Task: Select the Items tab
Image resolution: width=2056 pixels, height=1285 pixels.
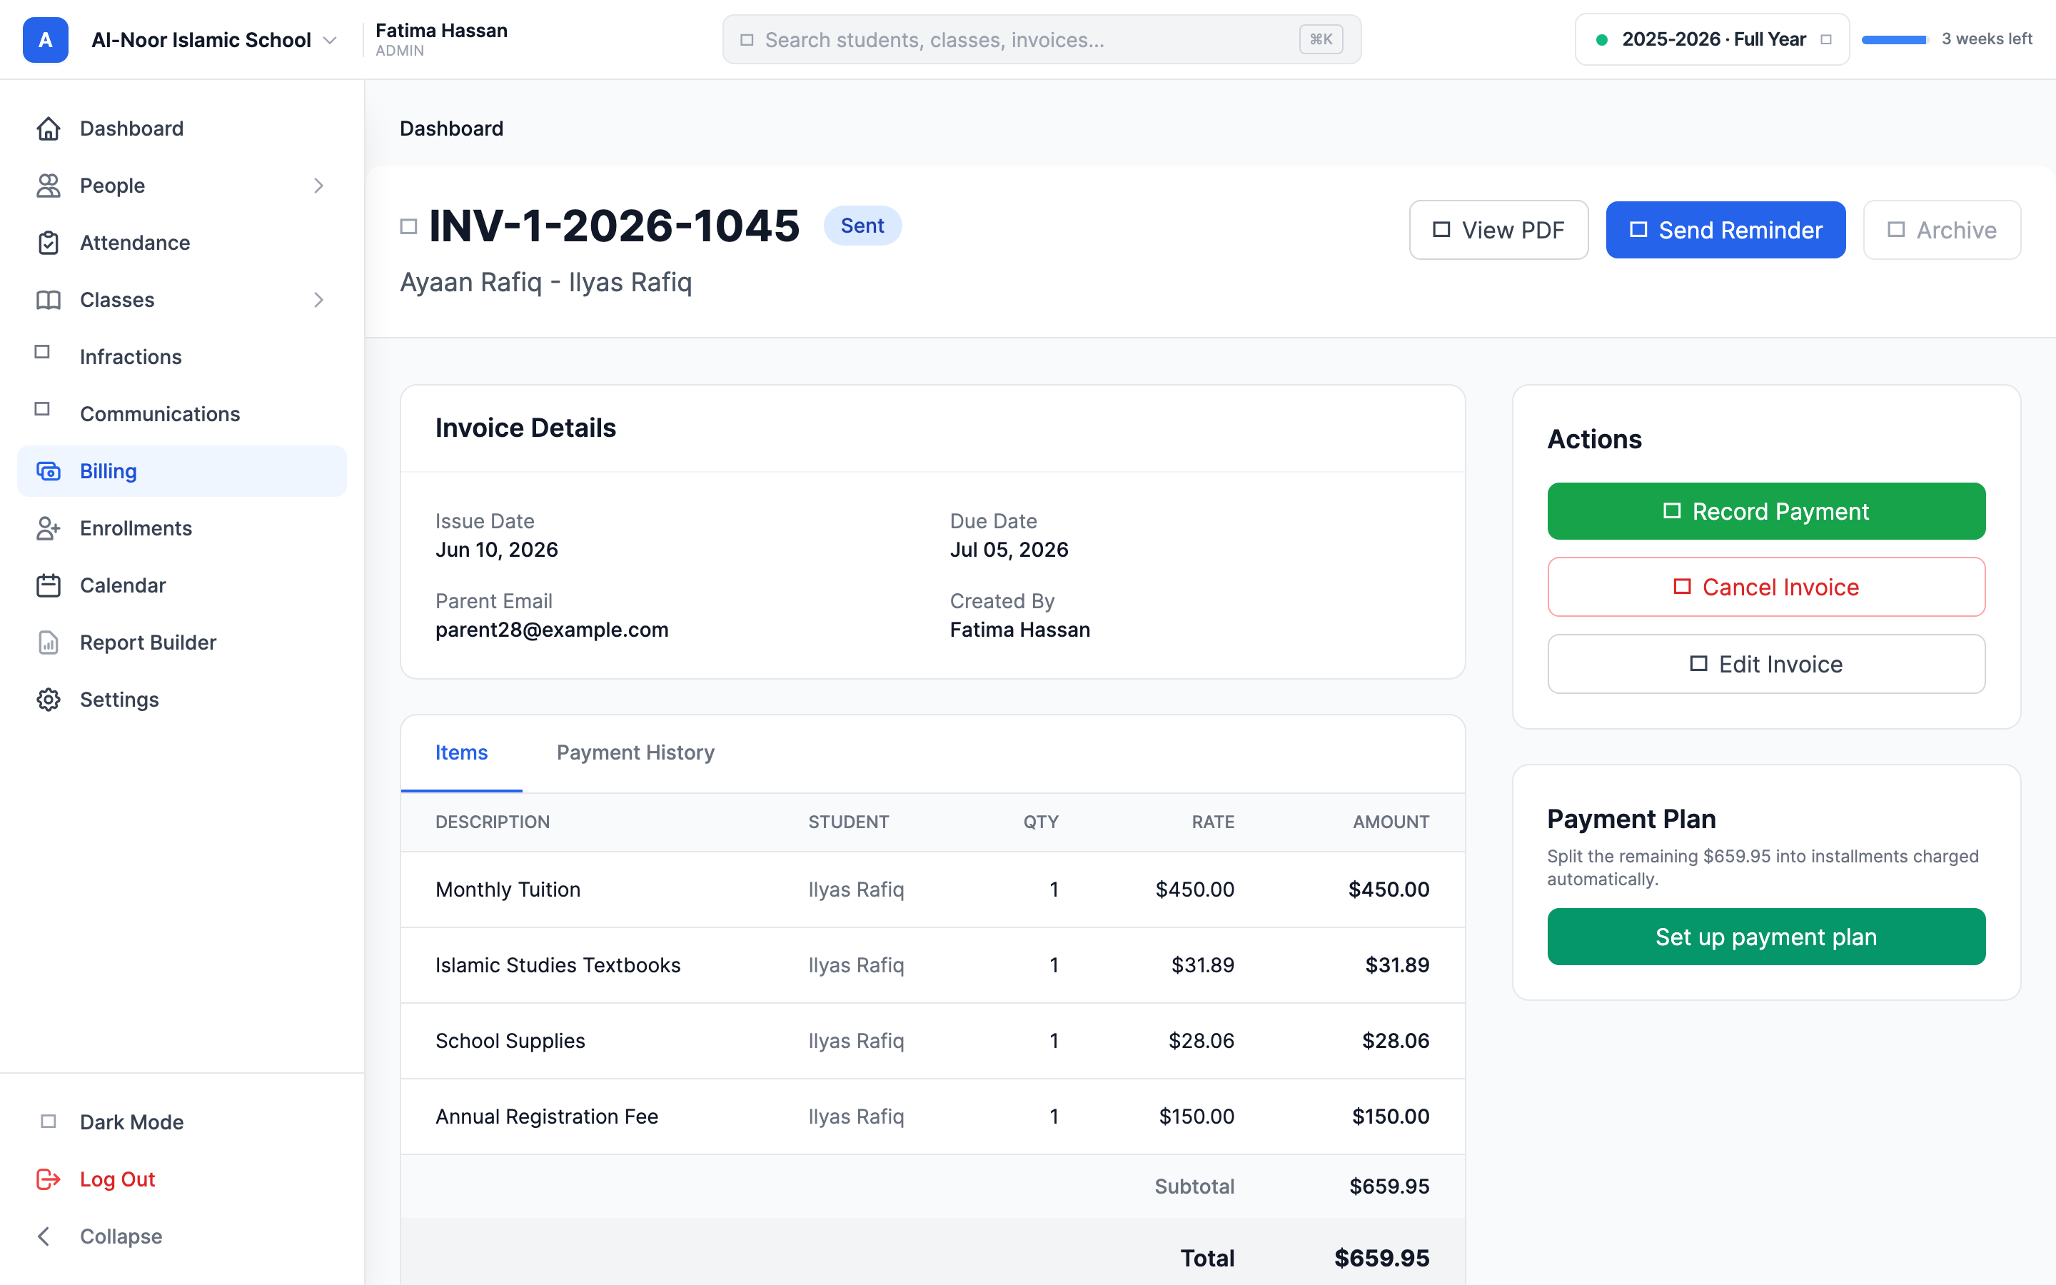Action: (x=461, y=752)
